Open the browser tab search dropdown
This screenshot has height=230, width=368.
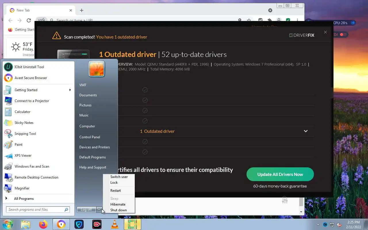tap(270, 10)
